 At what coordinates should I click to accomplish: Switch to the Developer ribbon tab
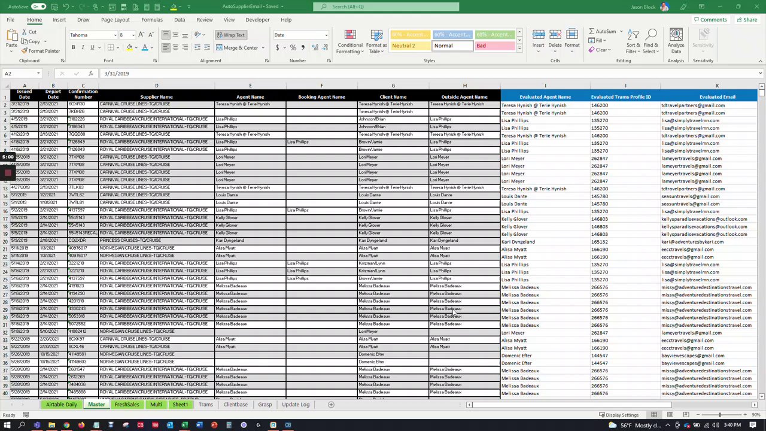(257, 20)
